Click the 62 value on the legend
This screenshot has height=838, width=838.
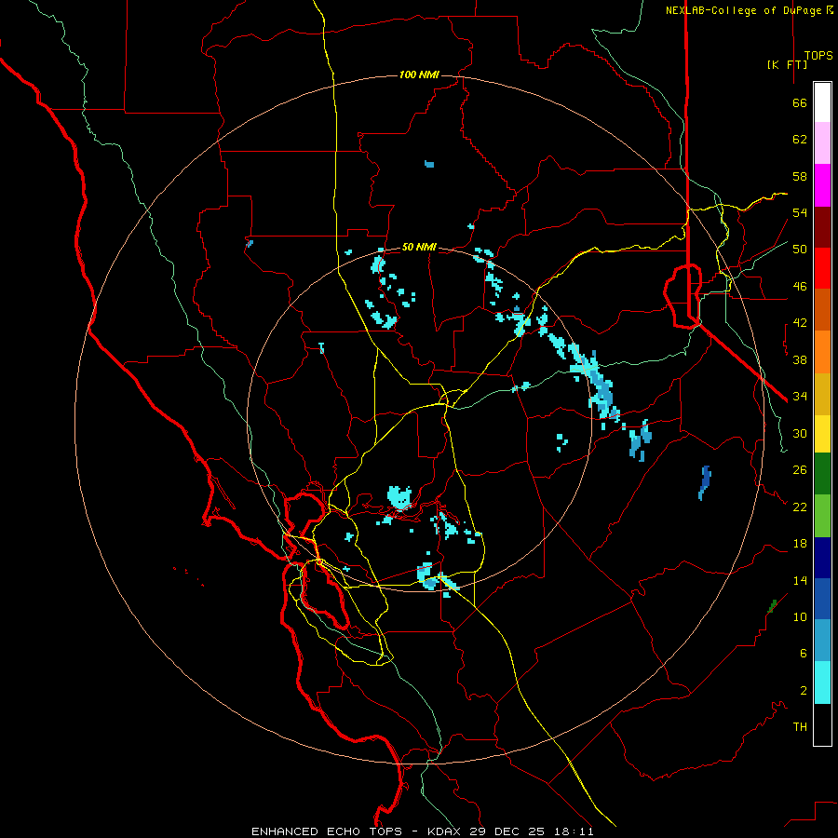pyautogui.click(x=800, y=140)
